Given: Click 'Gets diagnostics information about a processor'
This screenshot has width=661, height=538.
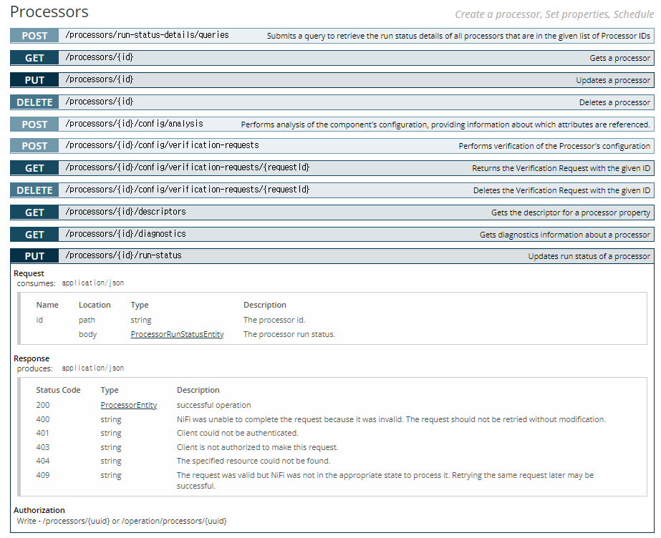Looking at the screenshot, I should pos(565,235).
